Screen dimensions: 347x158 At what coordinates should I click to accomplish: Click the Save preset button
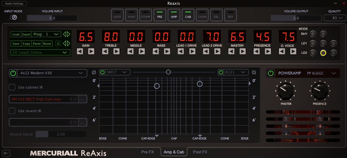(x=16, y=44)
